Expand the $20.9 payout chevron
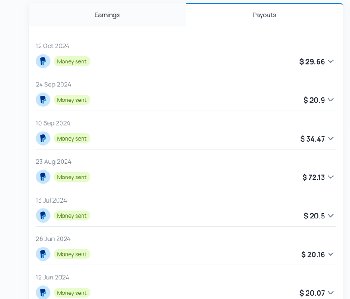Viewport: 350px width, 299px height. pos(331,100)
